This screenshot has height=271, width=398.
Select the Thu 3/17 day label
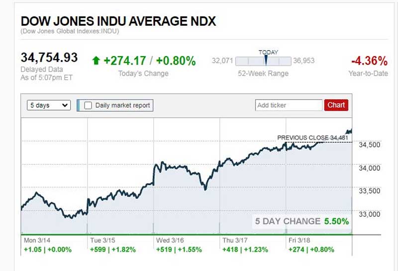pos(236,240)
